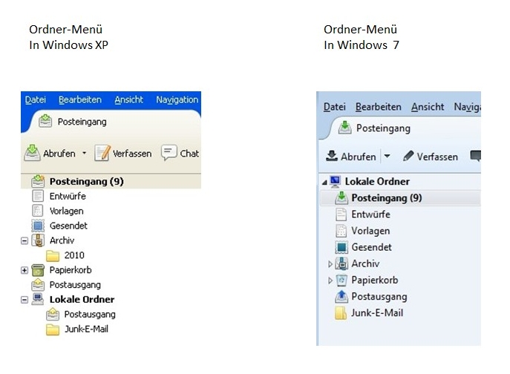Click the Windows 7 Verfassen pen icon

point(408,157)
